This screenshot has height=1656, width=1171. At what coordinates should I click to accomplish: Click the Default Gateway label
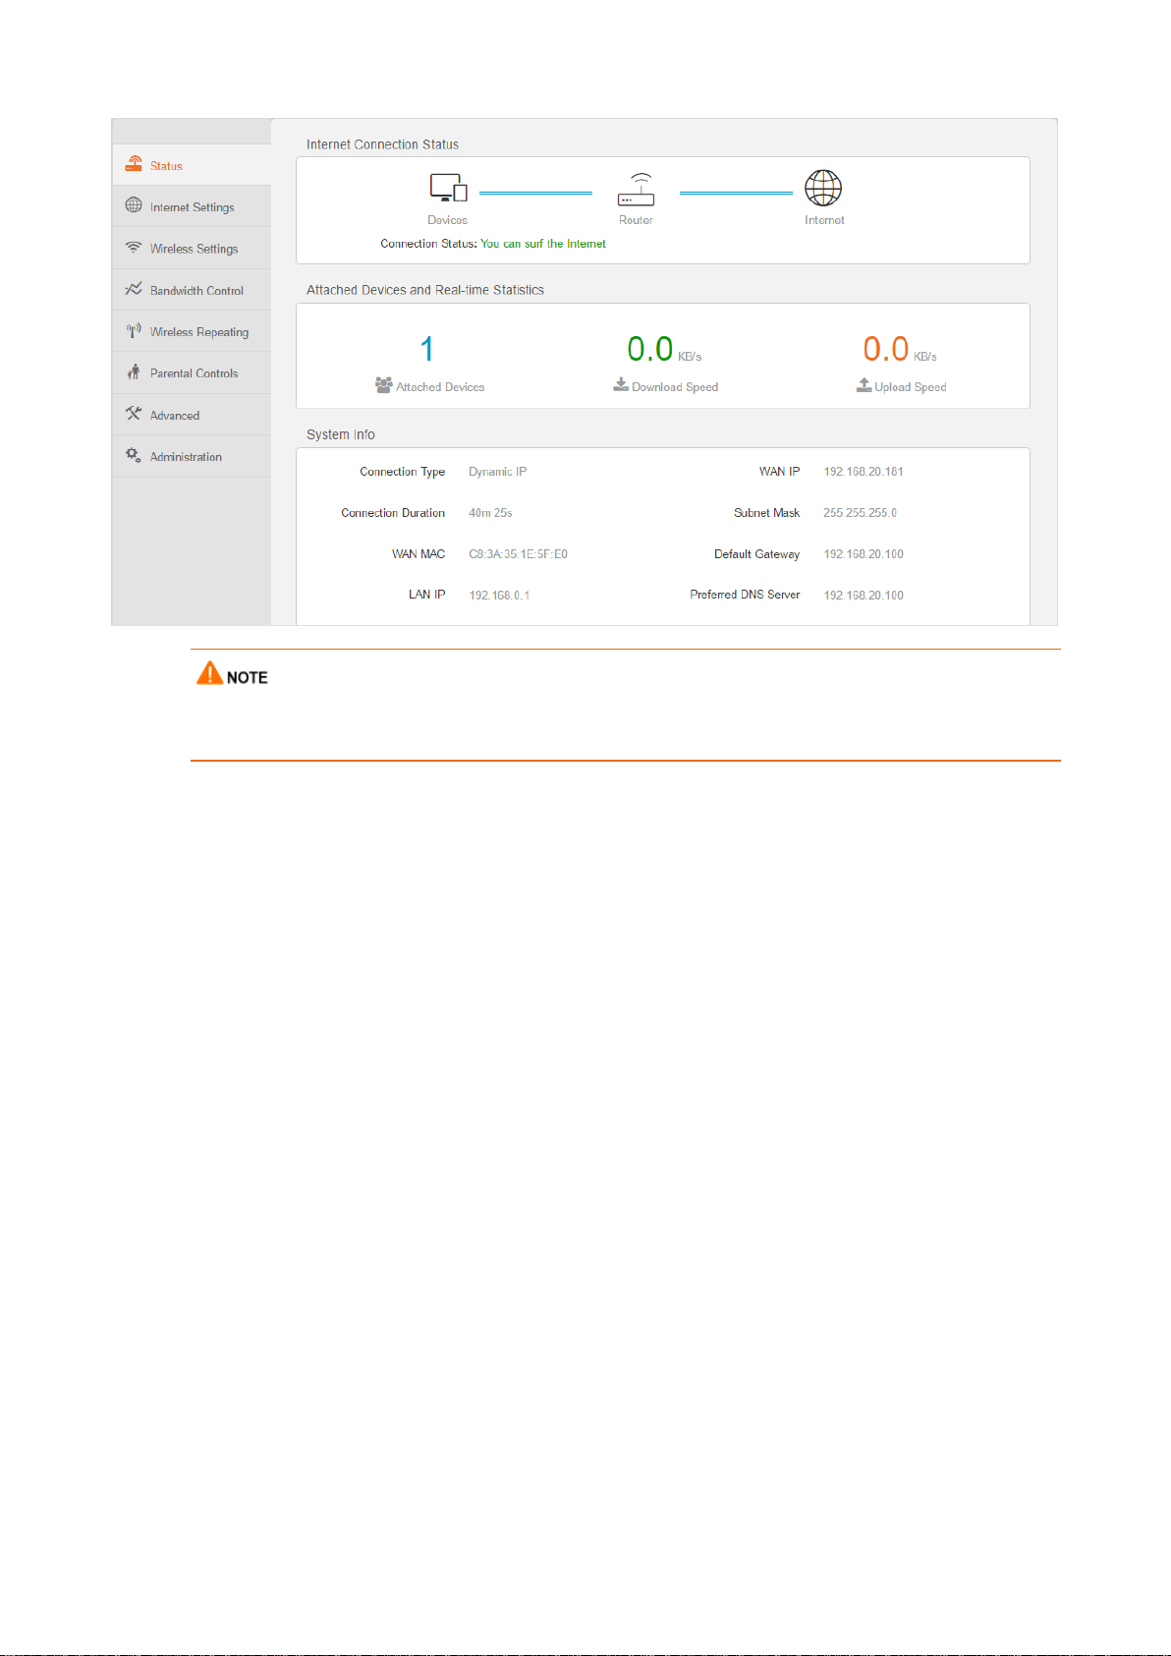757,554
